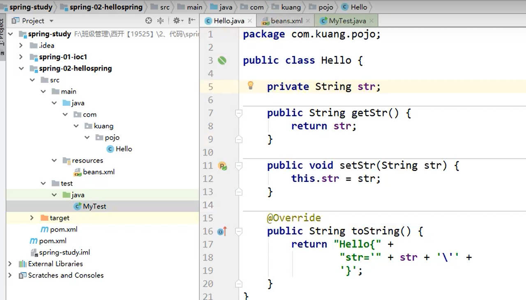Viewport: 526px width, 300px height.
Task: Click the src breadcrumb in navigation bar
Action: click(x=160, y=7)
